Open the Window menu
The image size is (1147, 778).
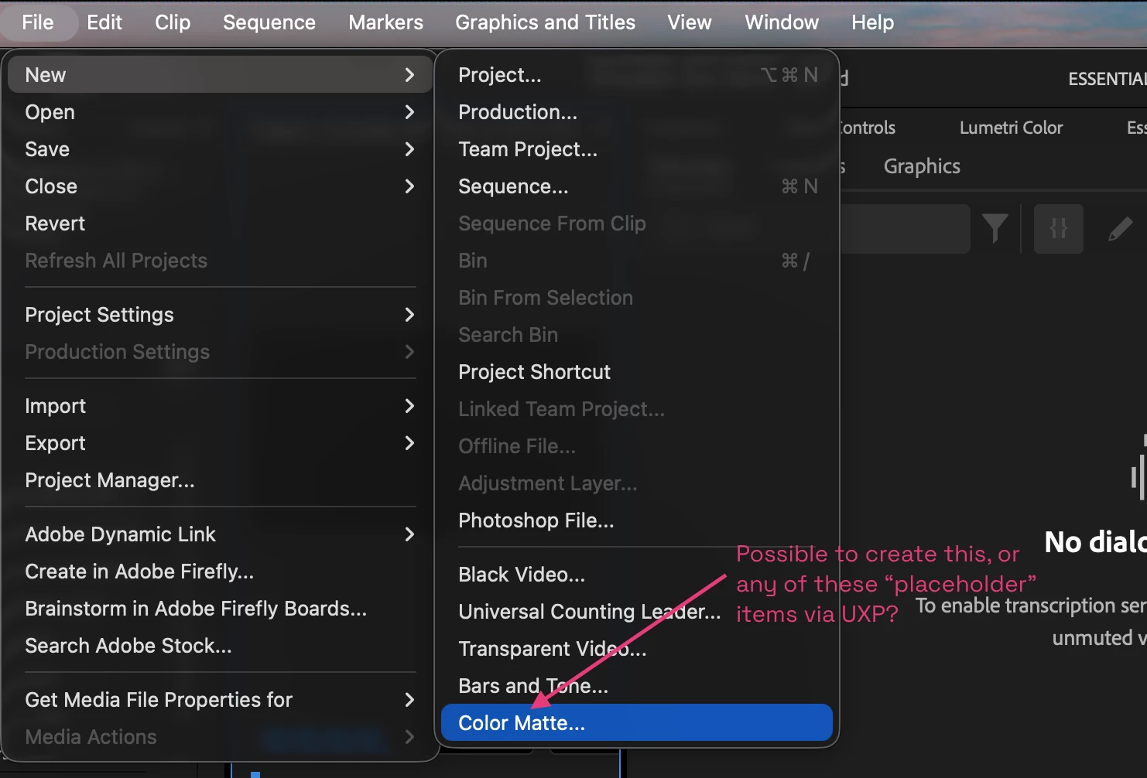click(782, 22)
